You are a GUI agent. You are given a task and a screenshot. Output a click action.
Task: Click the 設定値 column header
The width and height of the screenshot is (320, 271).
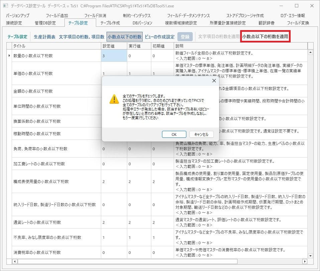coord(114,46)
